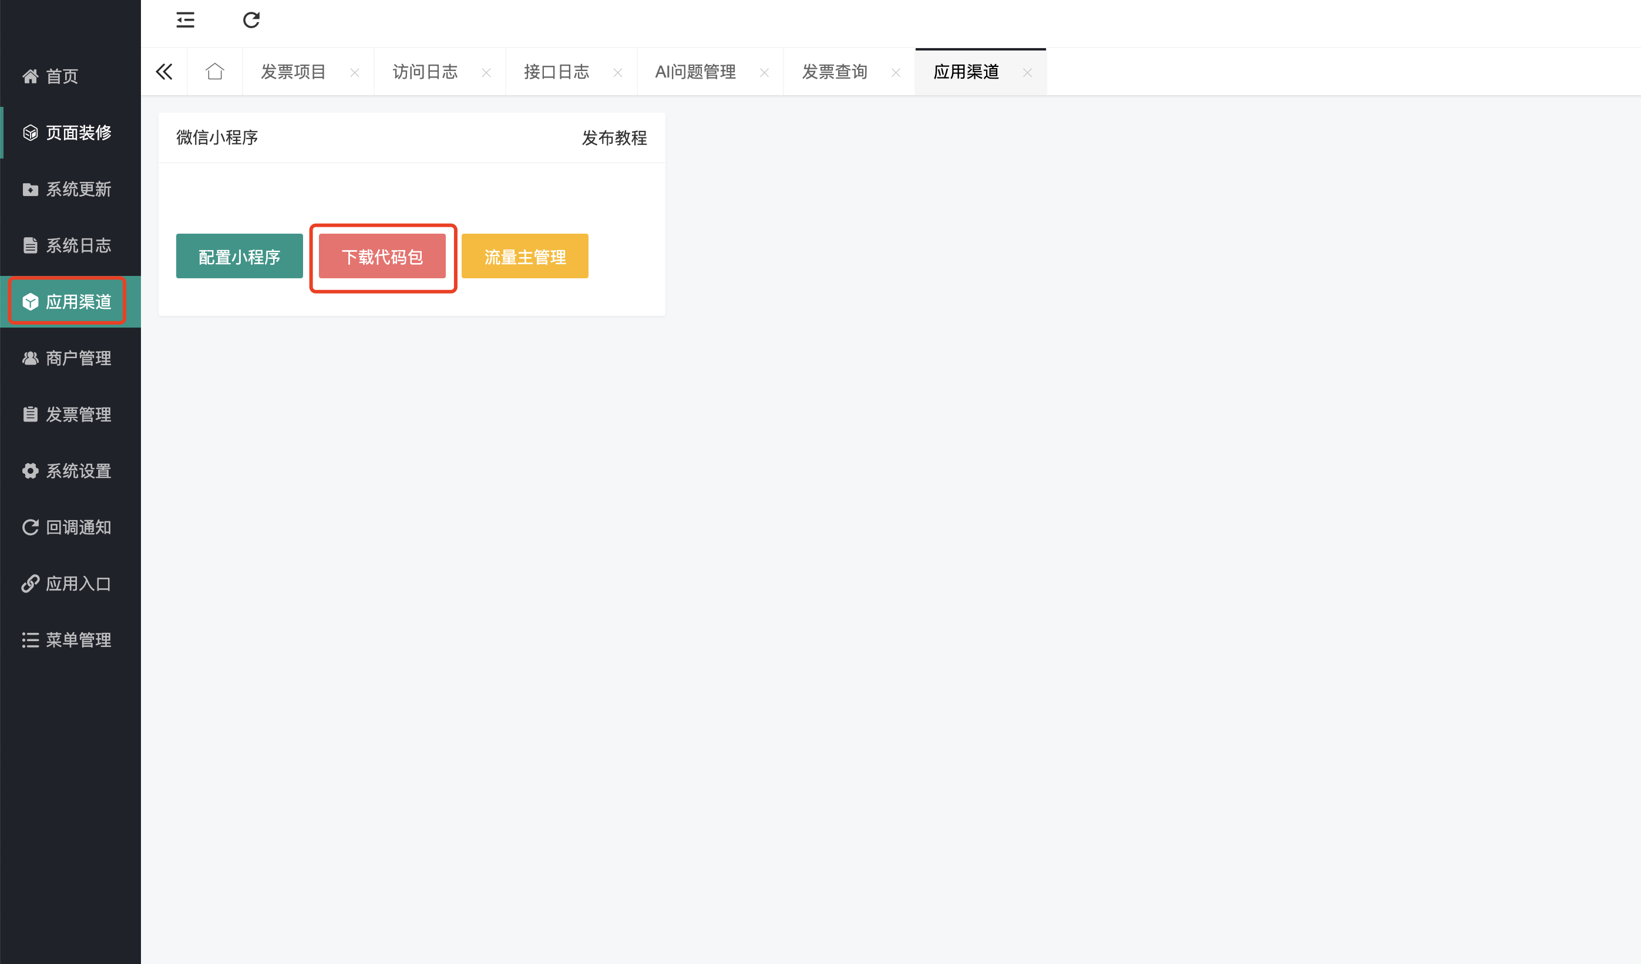Open 商户管理 in sidebar
1641x964 pixels.
[78, 358]
